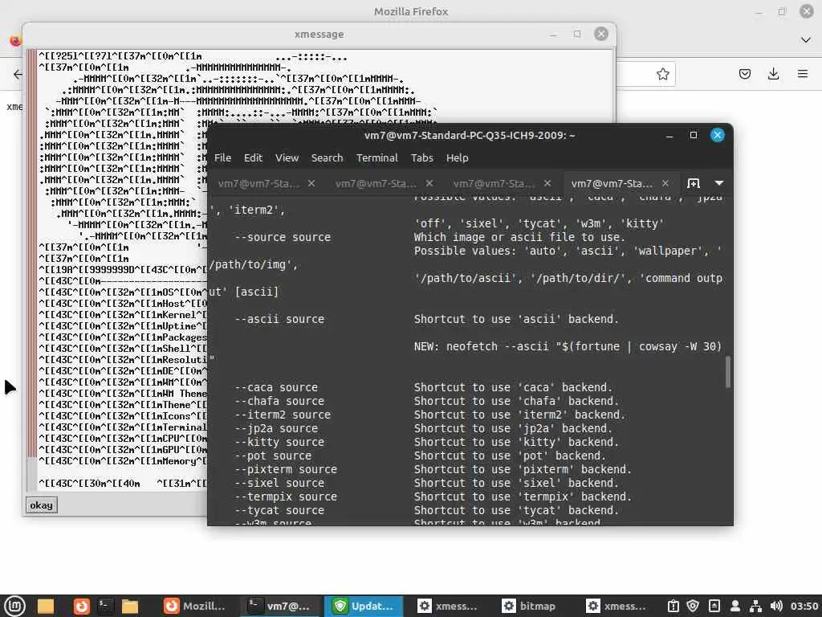Open the File menu in terminal
822x617 pixels.
click(x=222, y=158)
